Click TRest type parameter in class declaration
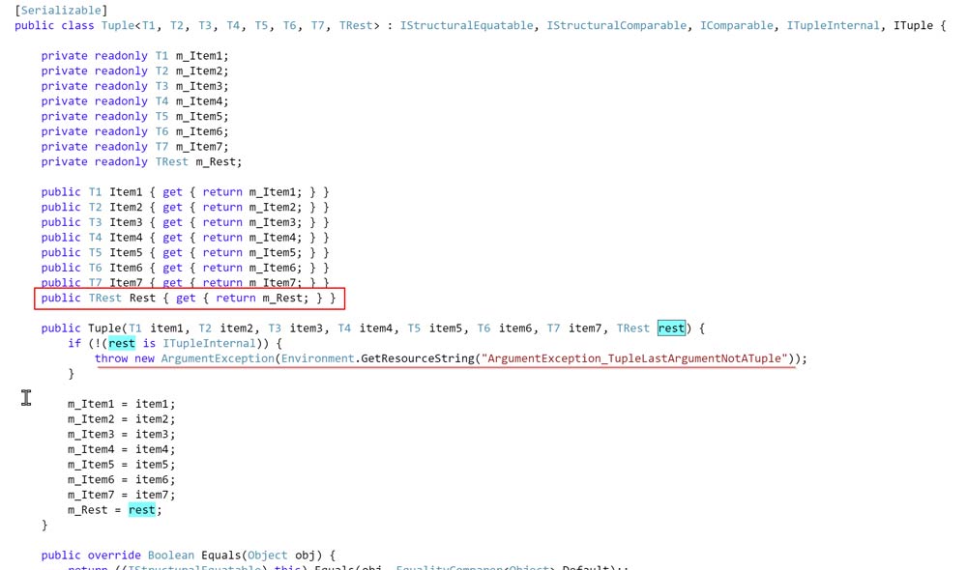This screenshot has height=570, width=967. (356, 26)
